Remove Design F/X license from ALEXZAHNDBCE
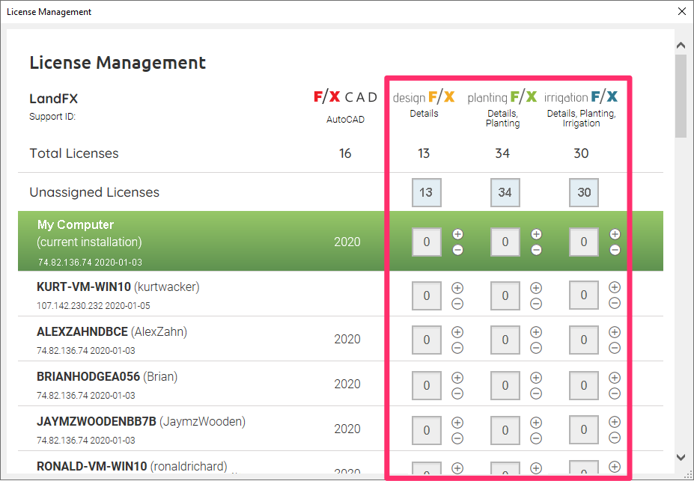This screenshot has height=481, width=694. [x=457, y=348]
